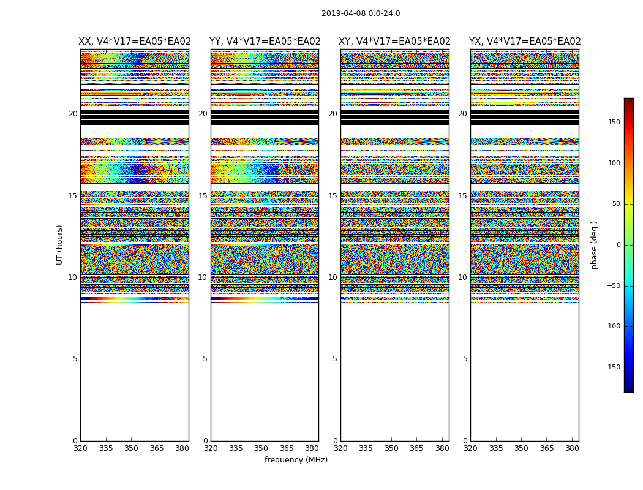
Task: Click the 150 tick label on colorbar
Action: [x=614, y=122]
